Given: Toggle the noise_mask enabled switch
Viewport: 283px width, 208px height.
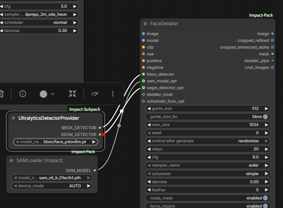Looking at the screenshot, I should coord(265,198).
